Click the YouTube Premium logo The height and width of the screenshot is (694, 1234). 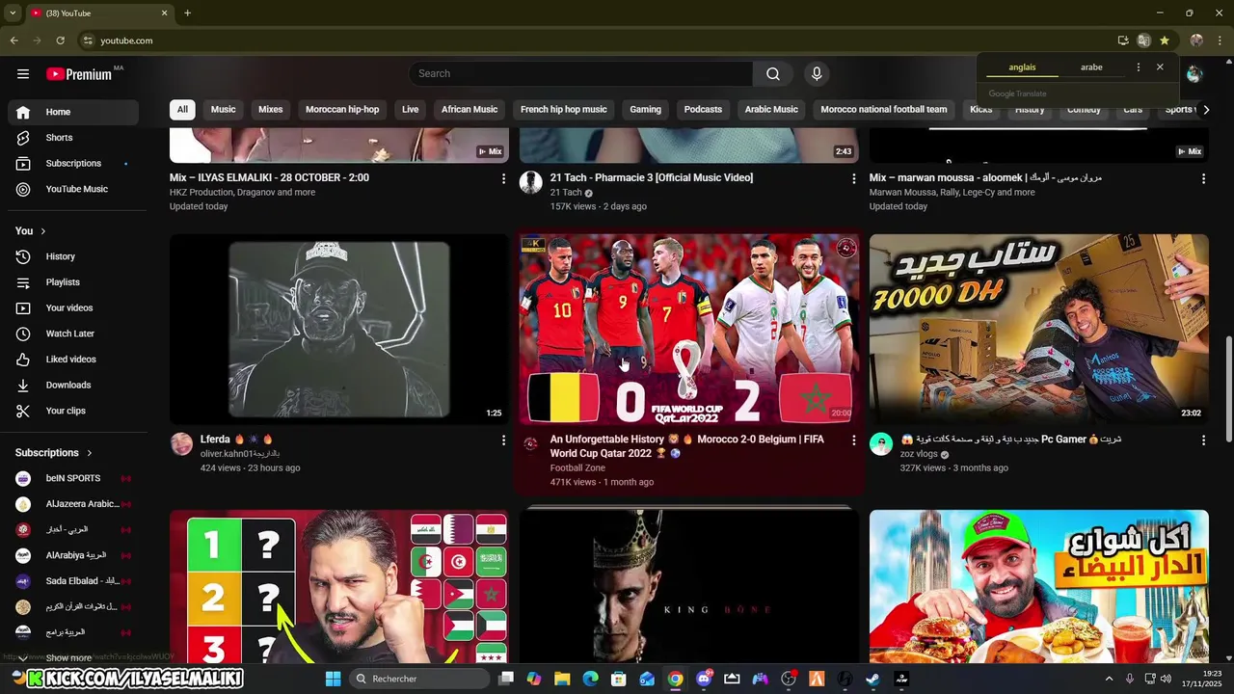pyautogui.click(x=79, y=74)
